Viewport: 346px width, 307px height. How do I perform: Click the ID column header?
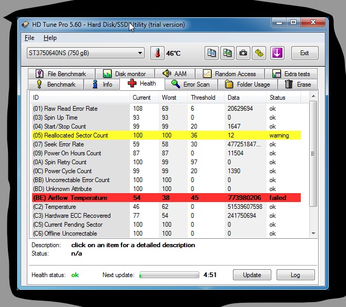[x=79, y=98]
